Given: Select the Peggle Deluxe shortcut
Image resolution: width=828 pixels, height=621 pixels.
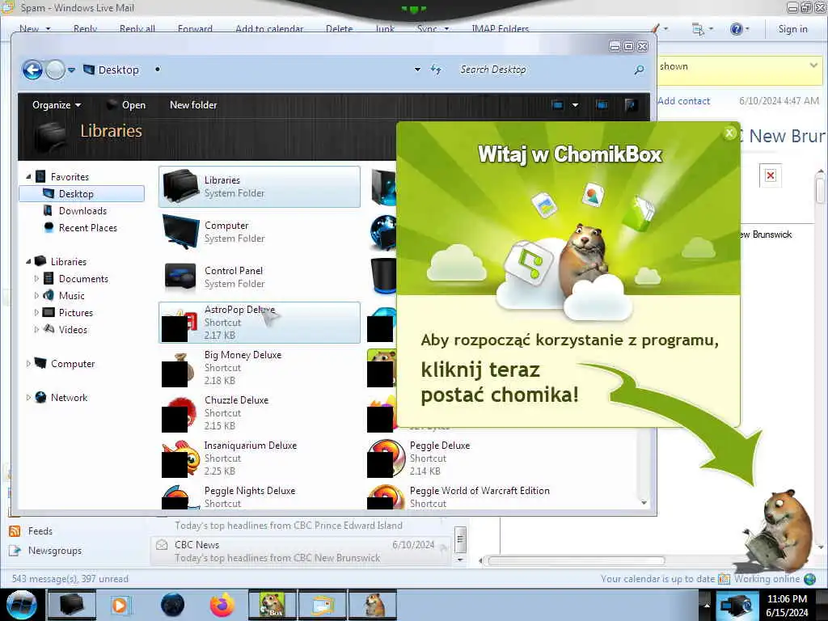Looking at the screenshot, I should [465, 458].
